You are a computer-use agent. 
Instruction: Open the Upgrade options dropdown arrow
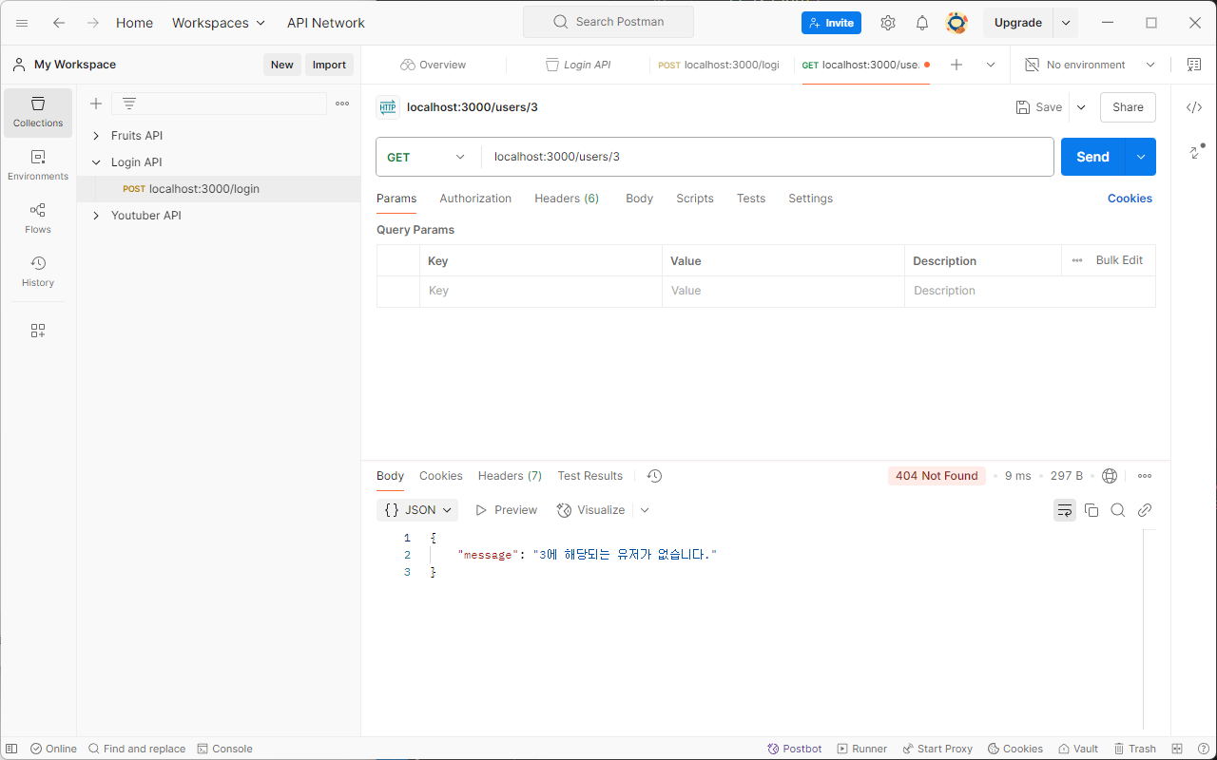1066,23
